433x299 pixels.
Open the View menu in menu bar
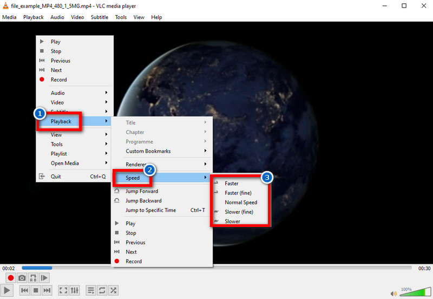pyautogui.click(x=139, y=17)
